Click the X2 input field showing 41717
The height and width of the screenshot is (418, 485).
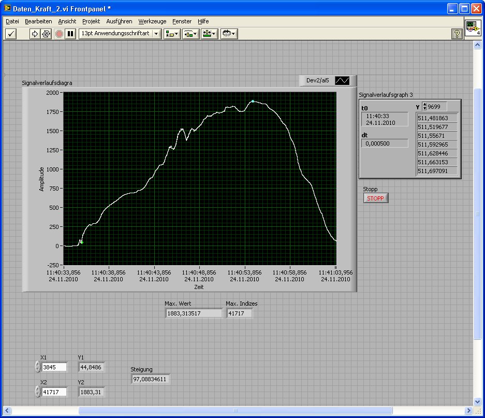[x=54, y=392]
